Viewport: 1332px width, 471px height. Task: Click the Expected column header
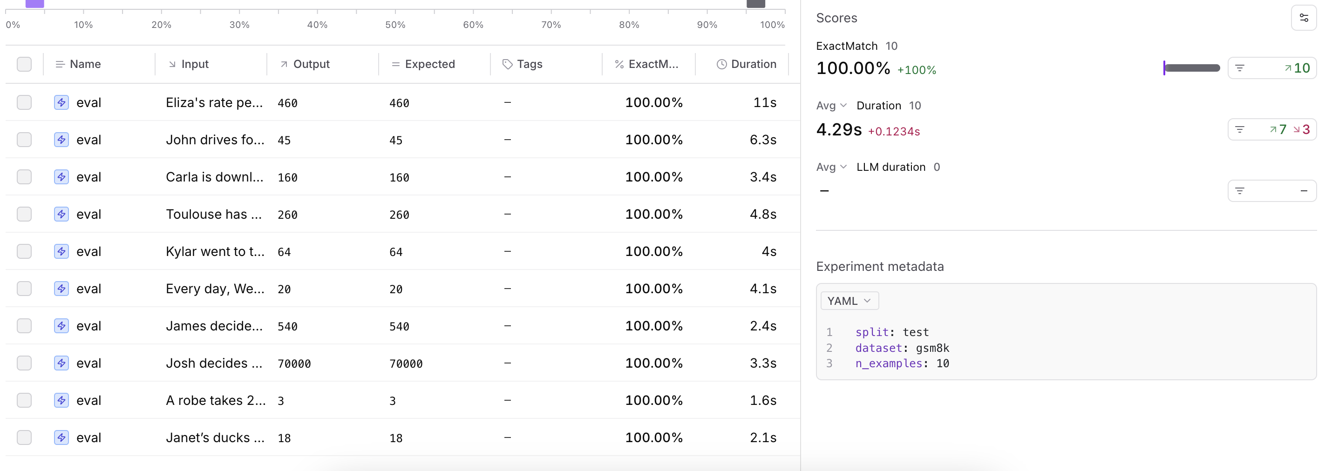(429, 64)
